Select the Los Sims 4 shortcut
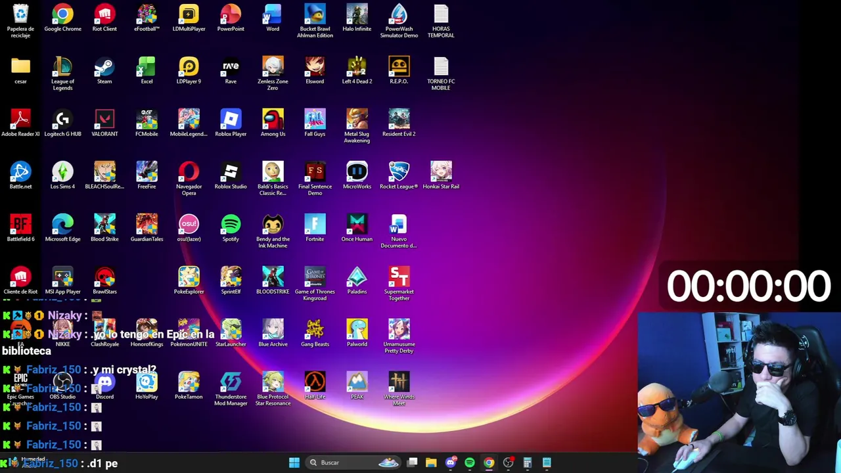 pos(62,176)
